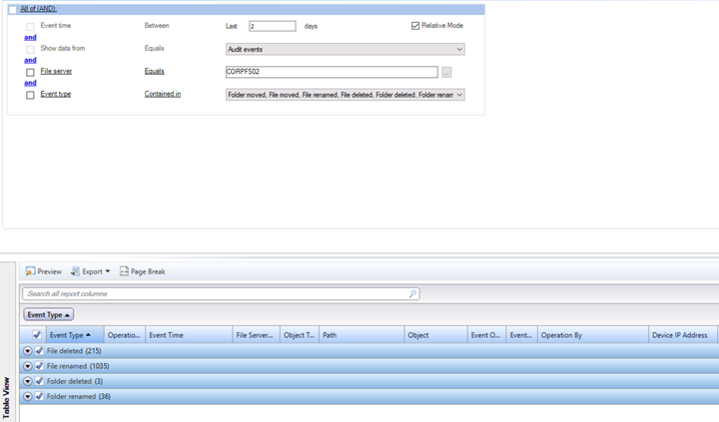
Task: Click the Contained in operator link
Action: tap(162, 94)
